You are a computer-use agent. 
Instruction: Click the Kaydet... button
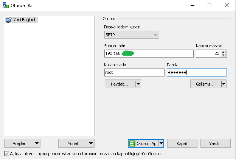pyautogui.click(x=120, y=84)
